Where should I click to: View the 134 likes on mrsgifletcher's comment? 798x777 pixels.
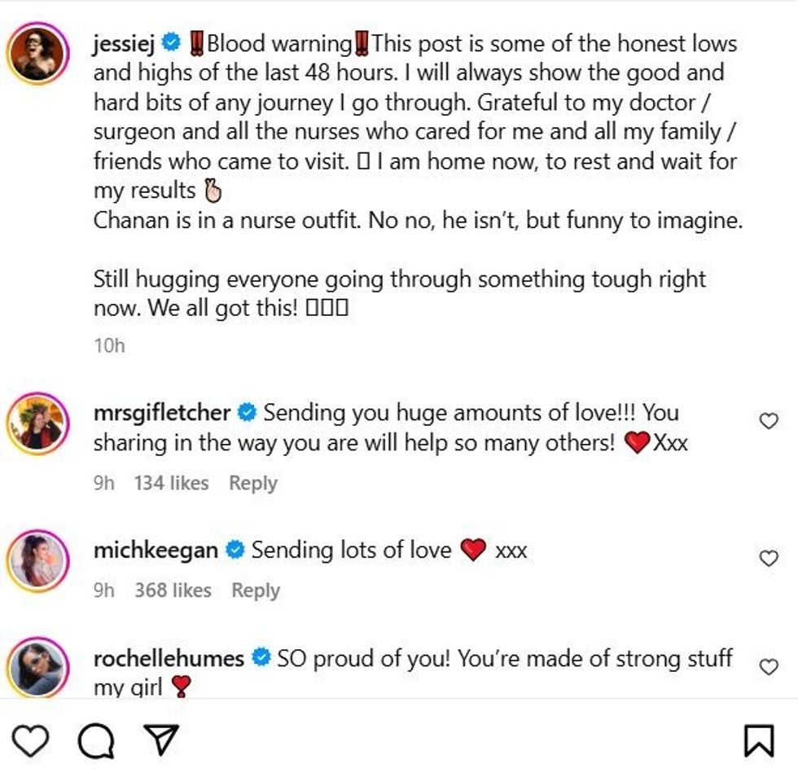point(171,483)
